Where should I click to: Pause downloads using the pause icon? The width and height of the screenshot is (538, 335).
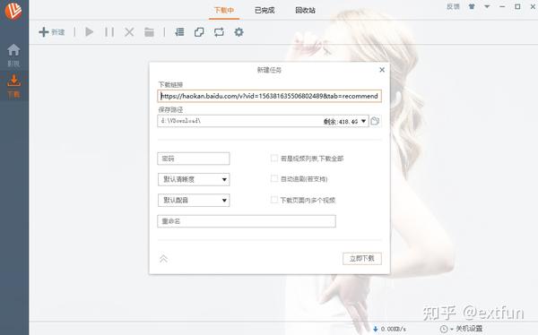point(109,32)
